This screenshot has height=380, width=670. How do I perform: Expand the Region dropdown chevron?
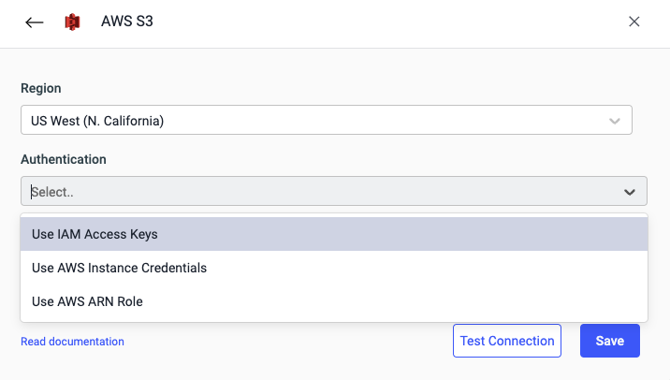615,121
